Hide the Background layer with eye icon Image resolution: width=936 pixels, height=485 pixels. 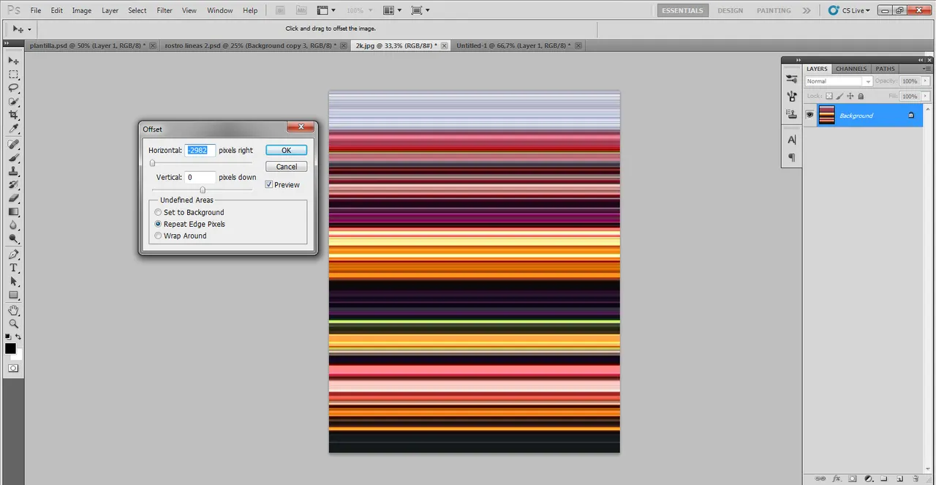click(809, 115)
